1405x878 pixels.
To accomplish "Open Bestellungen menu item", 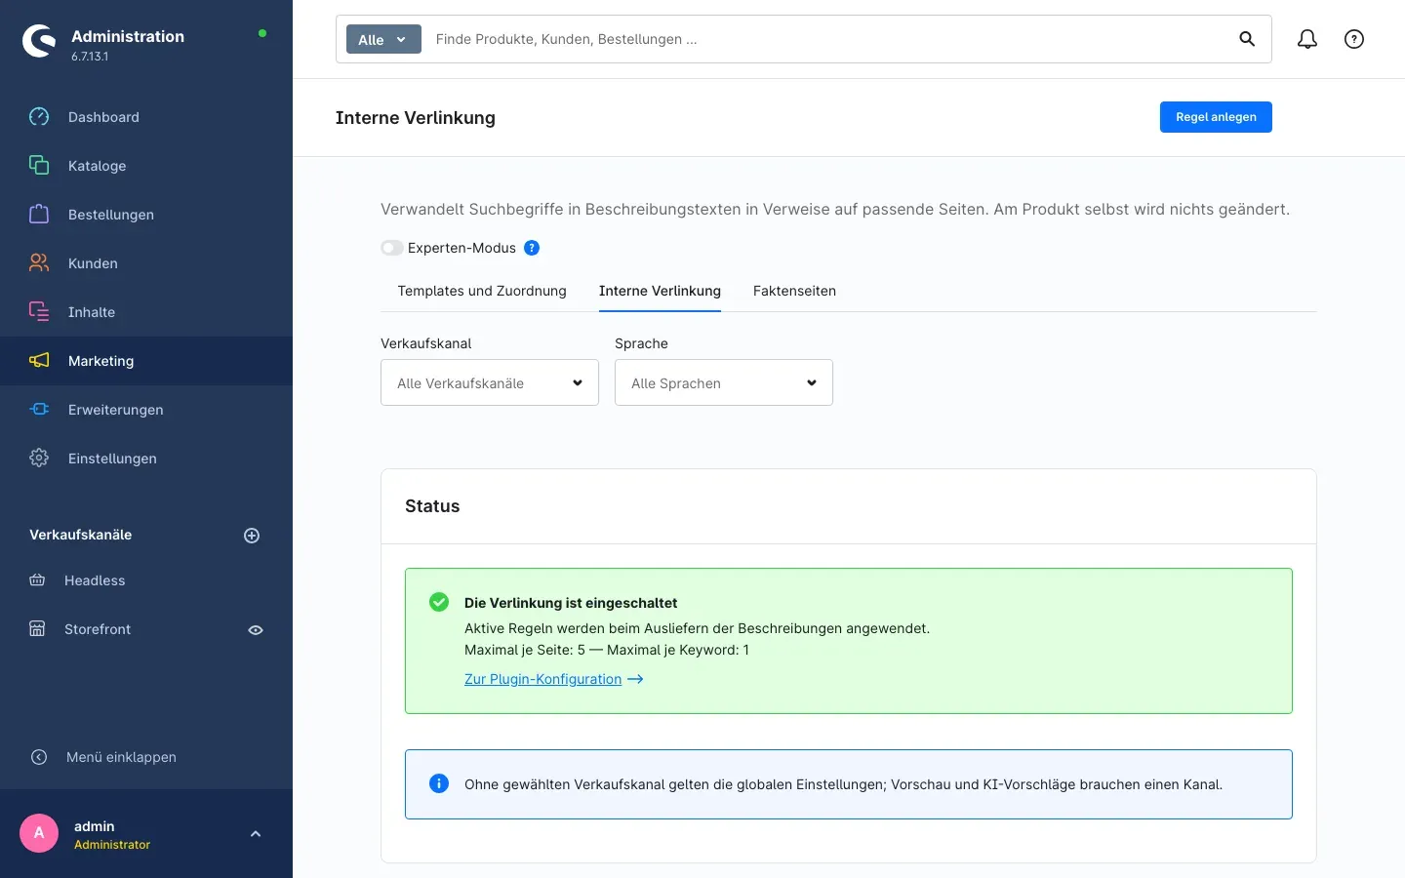I will [146, 215].
